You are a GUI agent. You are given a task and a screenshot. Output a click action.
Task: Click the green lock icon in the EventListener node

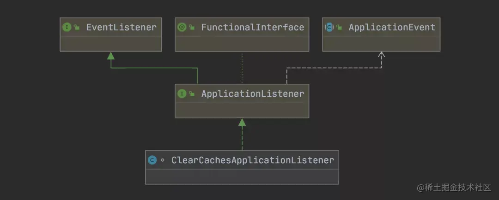point(77,28)
